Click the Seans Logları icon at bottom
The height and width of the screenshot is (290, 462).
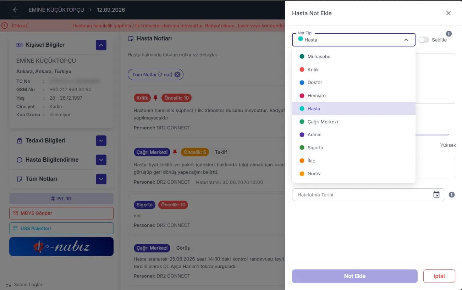point(9,284)
